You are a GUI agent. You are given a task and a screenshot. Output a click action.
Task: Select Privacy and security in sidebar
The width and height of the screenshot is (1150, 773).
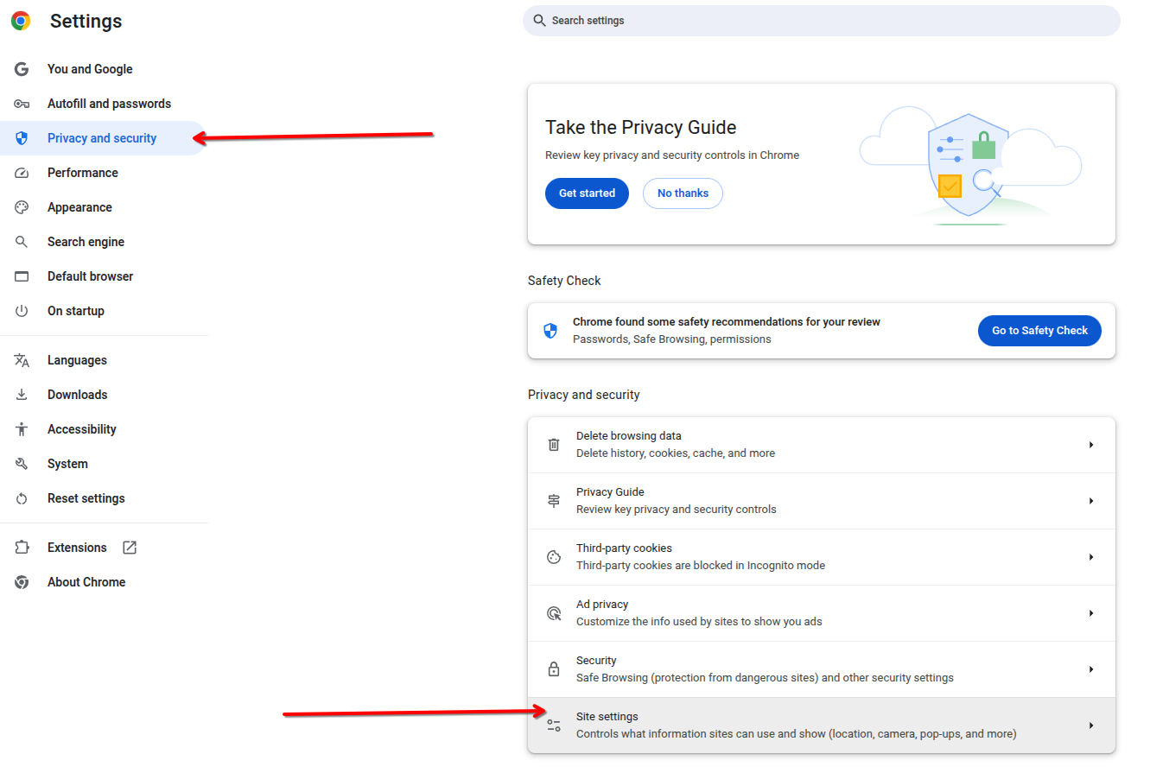104,138
